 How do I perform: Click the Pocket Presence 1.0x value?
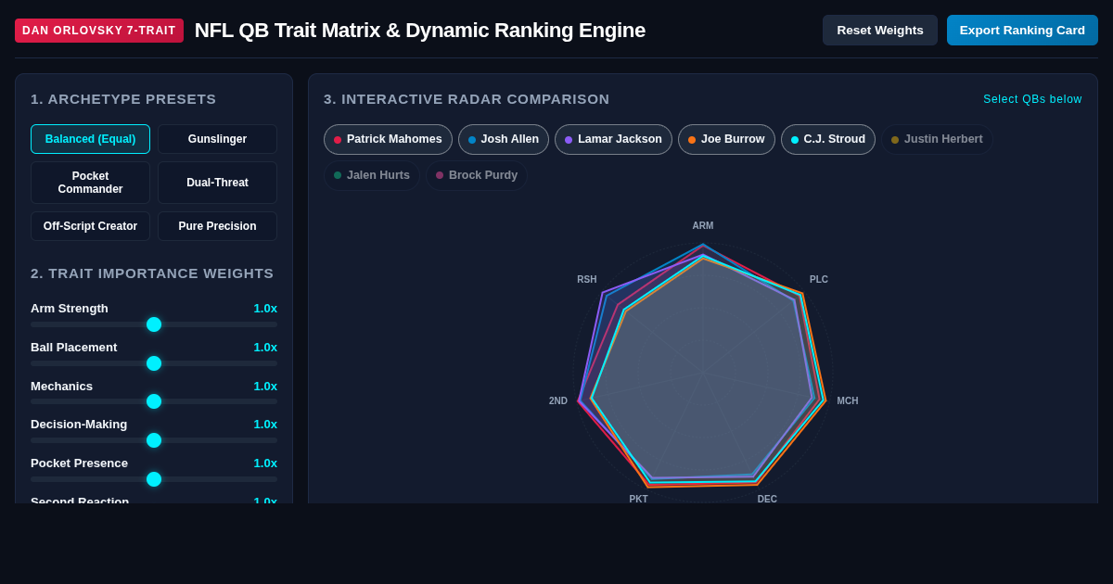click(265, 463)
